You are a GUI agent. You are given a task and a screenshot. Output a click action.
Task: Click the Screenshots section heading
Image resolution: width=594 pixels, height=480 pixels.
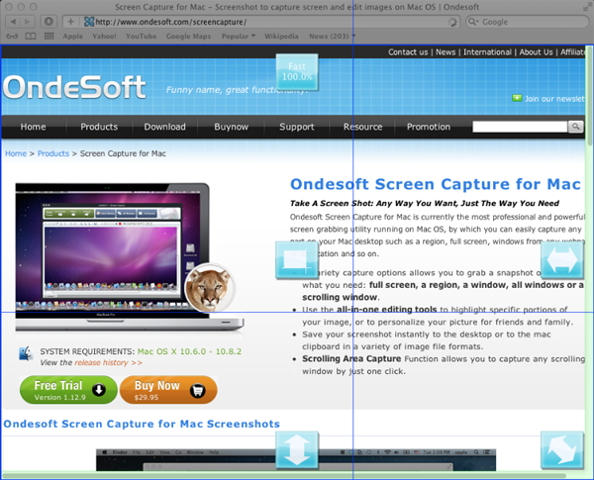[142, 424]
